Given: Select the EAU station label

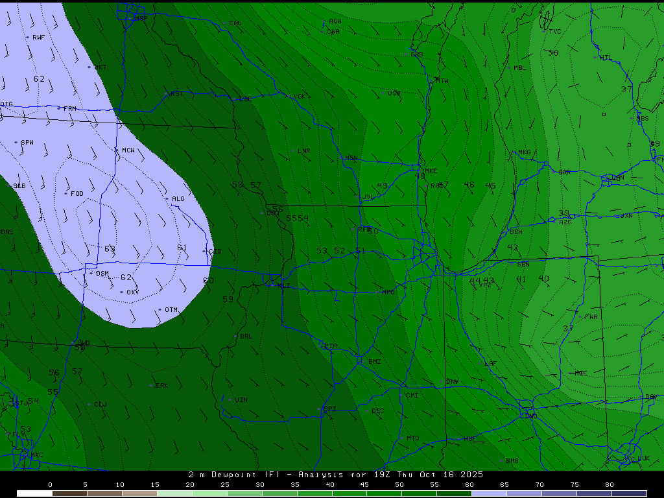Looking at the screenshot, I should point(235,23).
